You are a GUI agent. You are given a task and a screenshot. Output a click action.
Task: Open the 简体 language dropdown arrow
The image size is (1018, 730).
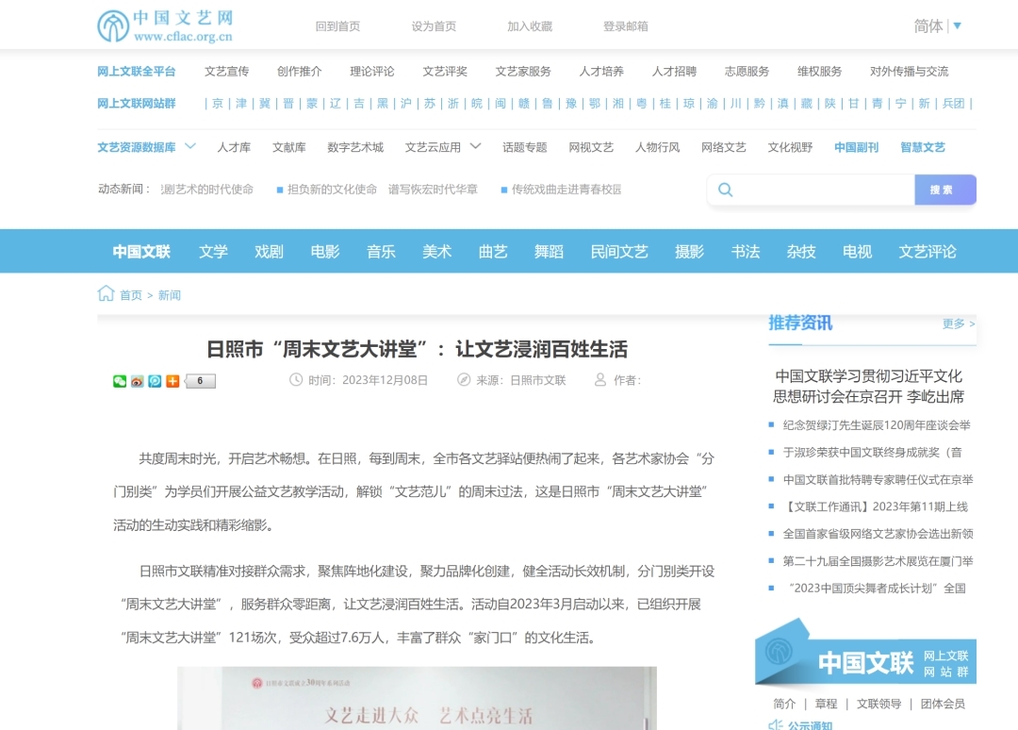click(957, 26)
